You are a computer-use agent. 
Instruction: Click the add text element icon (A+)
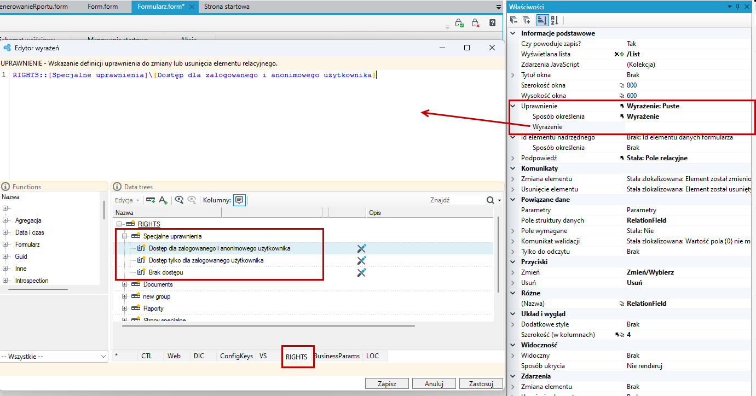tap(163, 200)
